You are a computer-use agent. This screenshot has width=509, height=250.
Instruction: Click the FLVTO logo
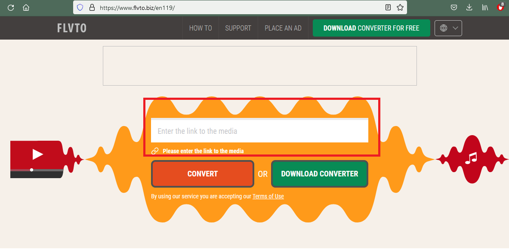point(71,28)
